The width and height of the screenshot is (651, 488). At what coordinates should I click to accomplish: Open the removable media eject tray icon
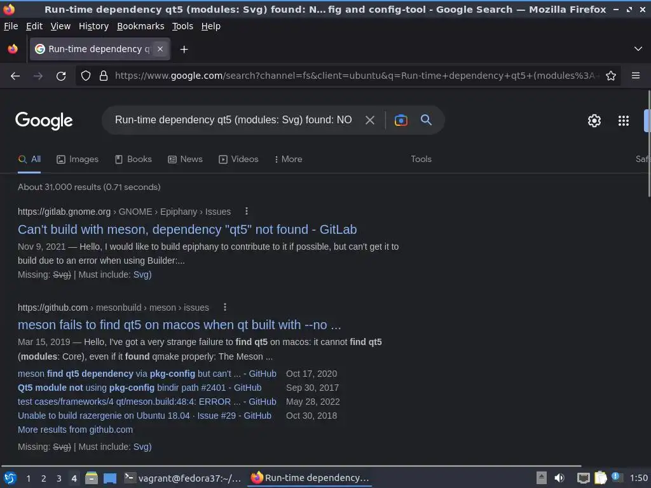point(541,478)
